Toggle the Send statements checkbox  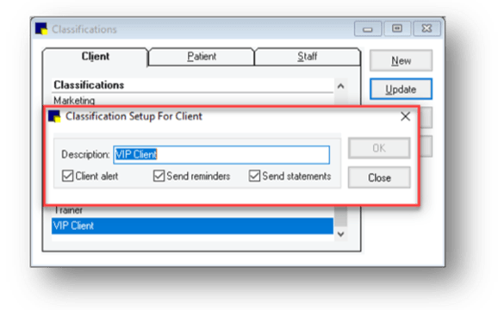point(254,176)
